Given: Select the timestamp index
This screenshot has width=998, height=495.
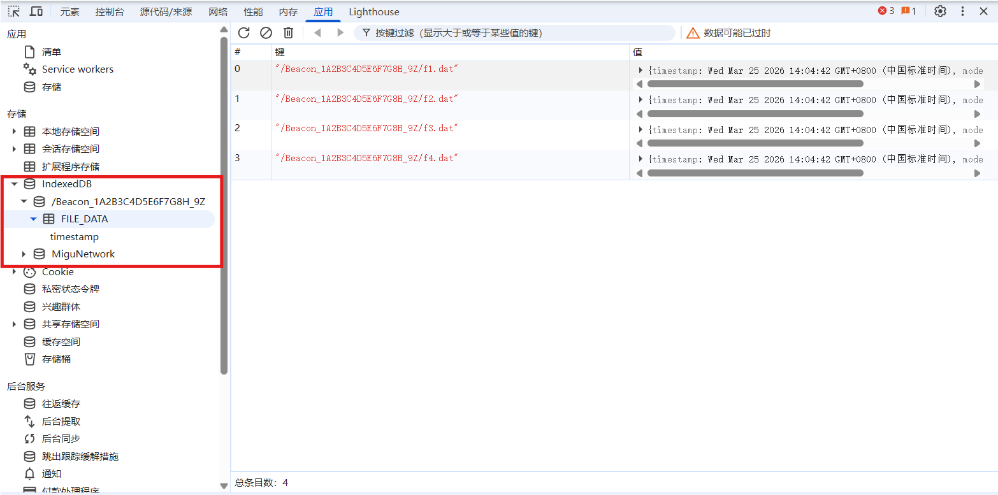Looking at the screenshot, I should coord(75,237).
